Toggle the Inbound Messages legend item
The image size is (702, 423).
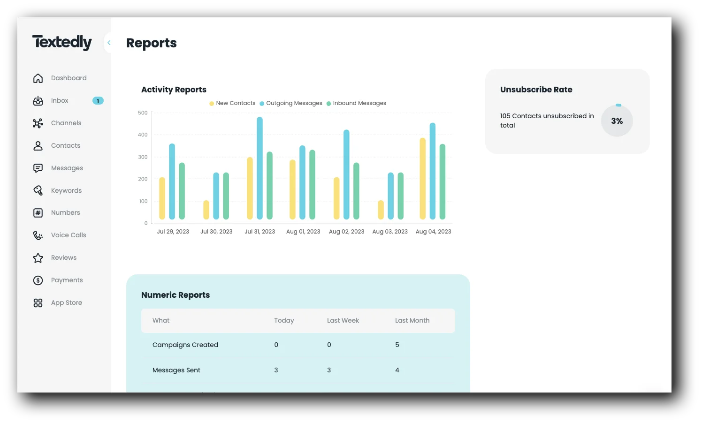[357, 103]
